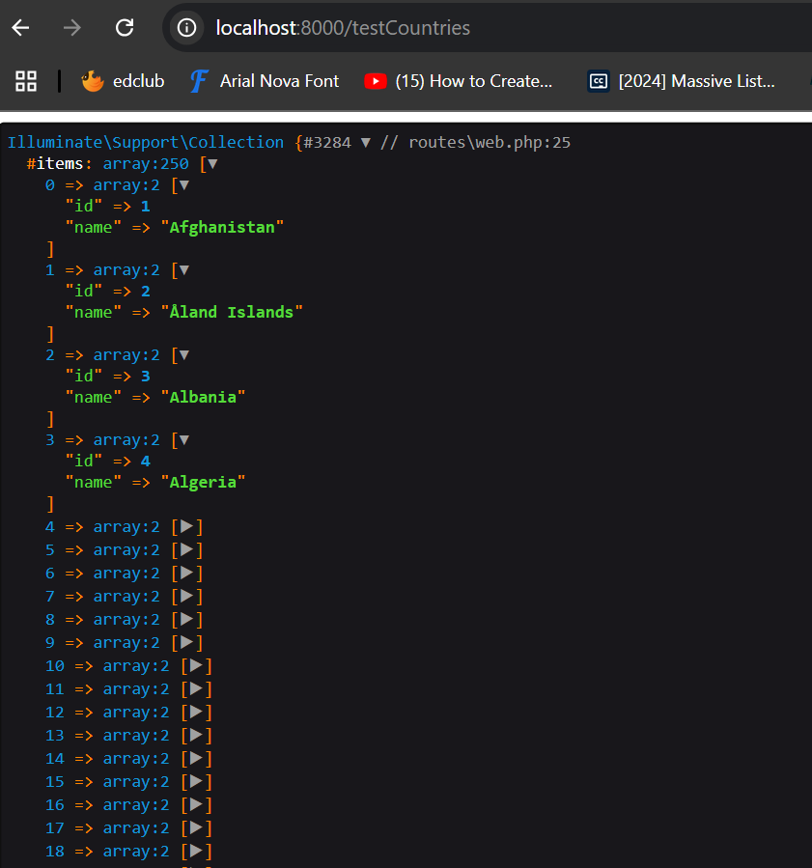The width and height of the screenshot is (812, 868).
Task: Expand array item 4
Action: point(187,527)
